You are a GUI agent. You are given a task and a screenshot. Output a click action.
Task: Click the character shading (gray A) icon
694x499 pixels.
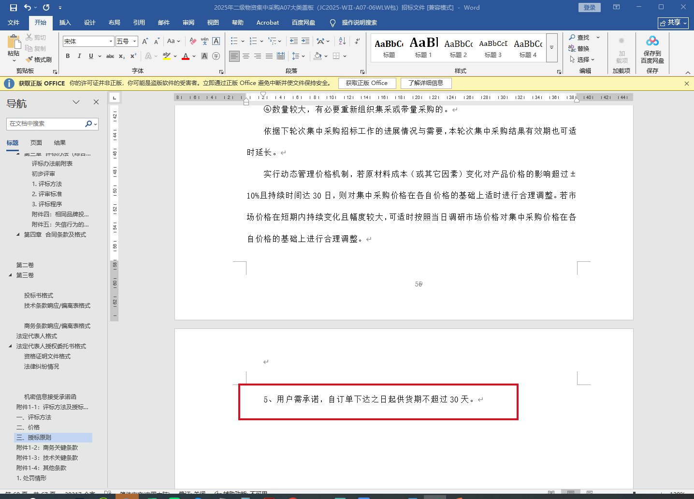tap(204, 56)
